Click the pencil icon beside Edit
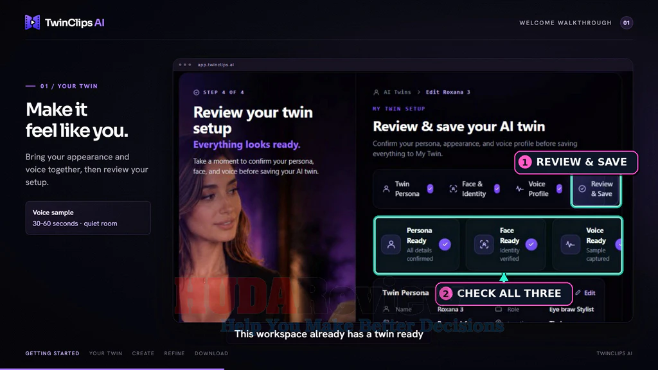The width and height of the screenshot is (658, 370). [578, 292]
